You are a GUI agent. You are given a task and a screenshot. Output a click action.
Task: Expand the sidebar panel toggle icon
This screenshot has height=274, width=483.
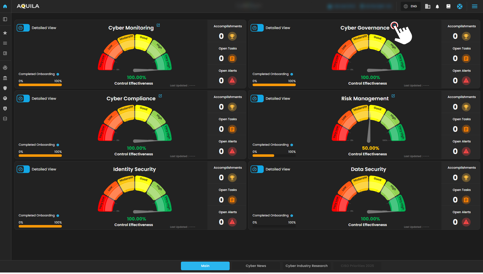(5, 19)
